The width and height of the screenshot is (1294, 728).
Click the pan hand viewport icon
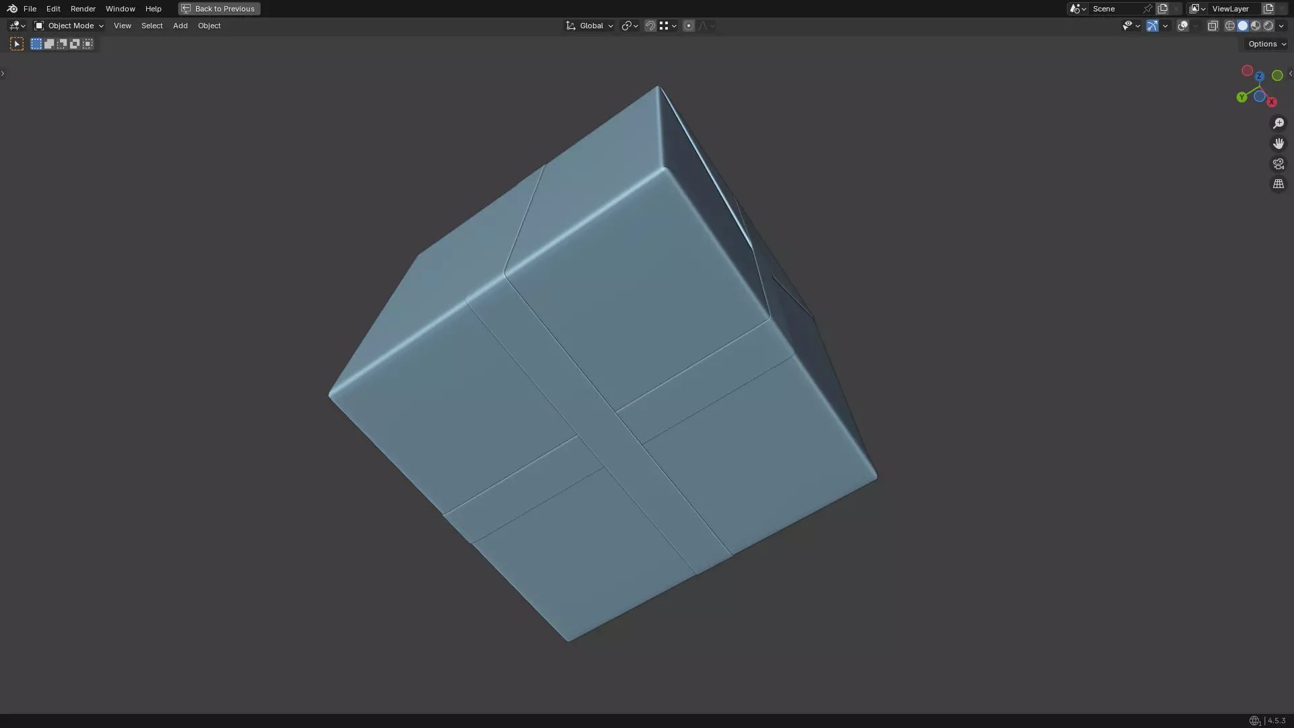click(1278, 144)
